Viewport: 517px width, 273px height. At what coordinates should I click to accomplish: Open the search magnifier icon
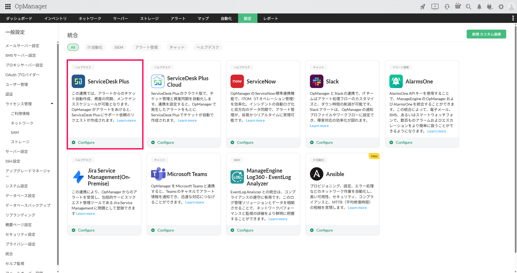point(469,7)
